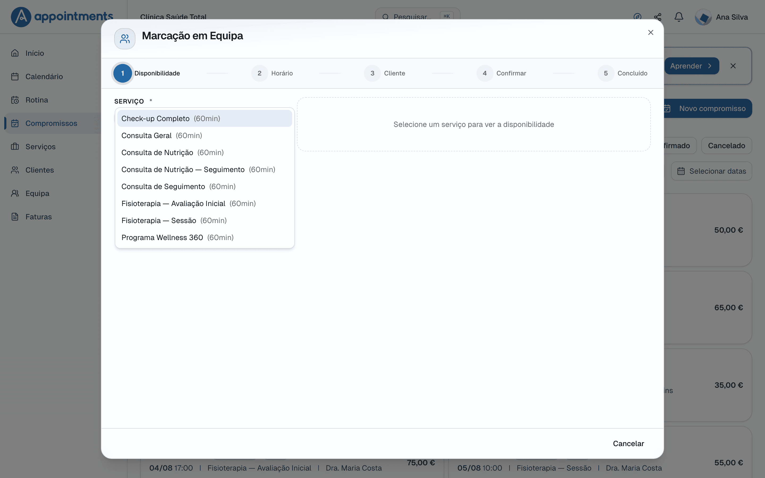Click the team icon beside Marcação em Equipa

[x=125, y=39]
